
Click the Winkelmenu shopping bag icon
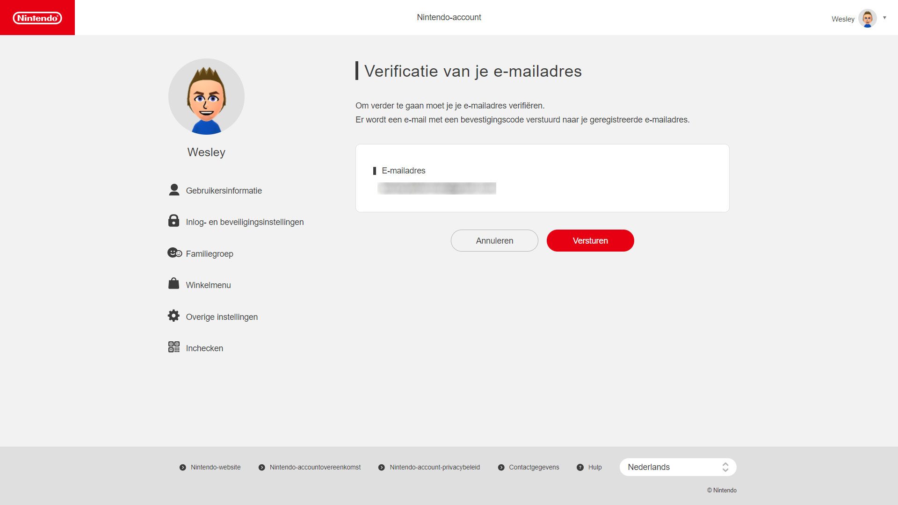[174, 283]
